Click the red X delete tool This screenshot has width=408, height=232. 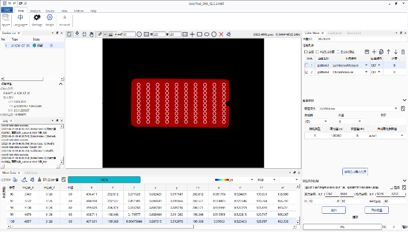coord(221,34)
